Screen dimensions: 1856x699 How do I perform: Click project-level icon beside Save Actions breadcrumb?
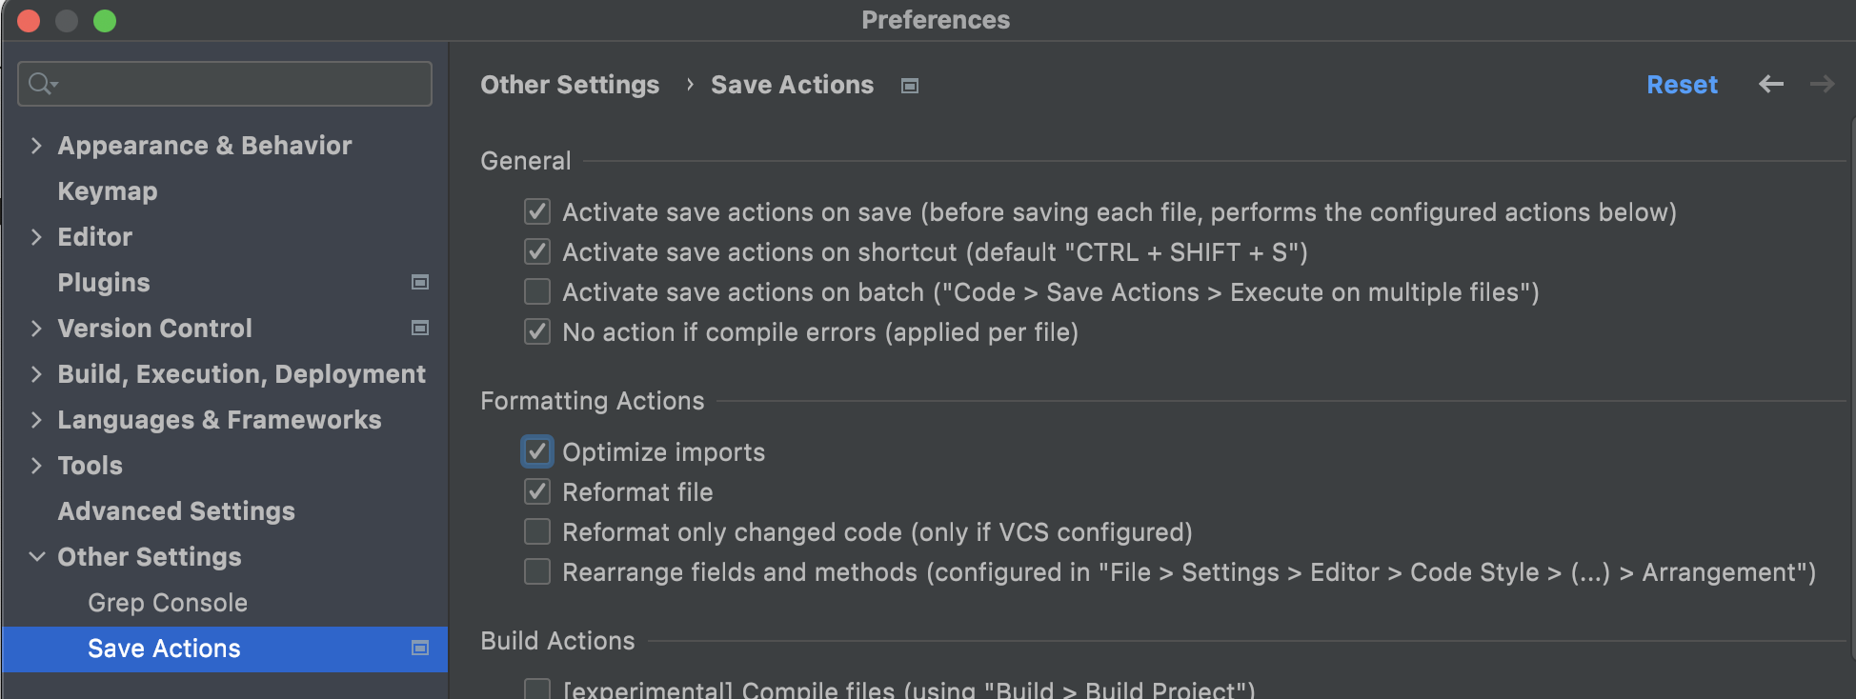coord(910,86)
